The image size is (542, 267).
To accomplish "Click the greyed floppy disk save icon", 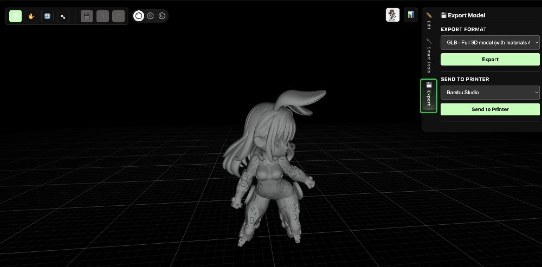I will [x=87, y=16].
